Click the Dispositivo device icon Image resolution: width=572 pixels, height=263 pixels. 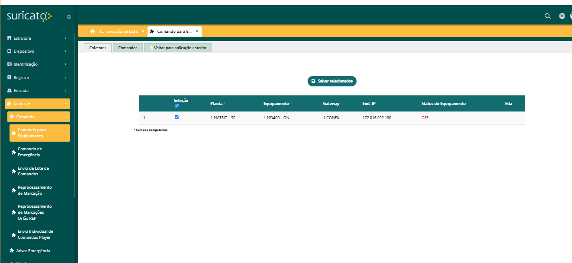click(9, 51)
